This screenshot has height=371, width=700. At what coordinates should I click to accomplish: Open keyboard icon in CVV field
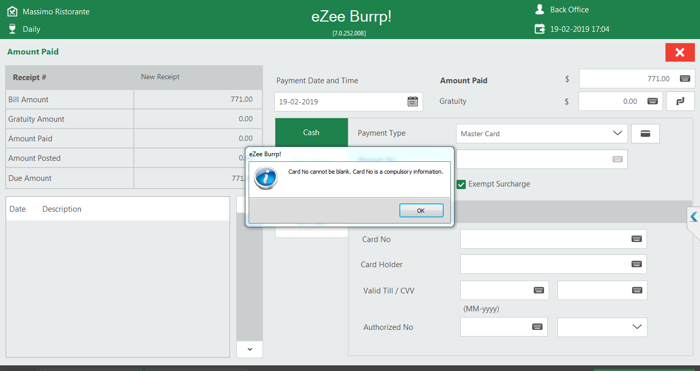point(637,290)
